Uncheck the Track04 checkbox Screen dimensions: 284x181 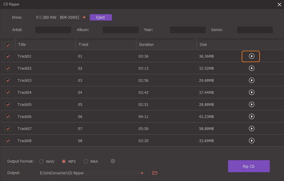pyautogui.click(x=8, y=93)
